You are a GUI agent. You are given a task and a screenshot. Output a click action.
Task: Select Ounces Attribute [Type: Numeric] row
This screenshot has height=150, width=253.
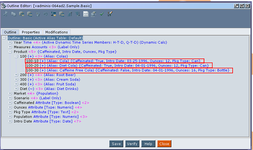48,107
